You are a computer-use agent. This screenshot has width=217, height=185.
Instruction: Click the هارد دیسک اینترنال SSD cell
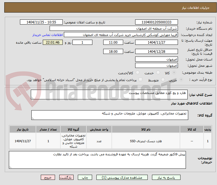pos(146,141)
